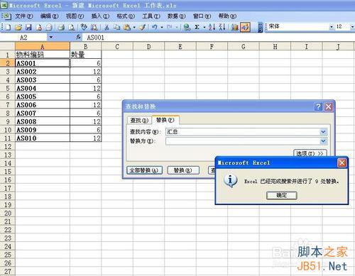355x276 pixels.
Task: Click the Undo arrow icon
Action: (x=155, y=27)
